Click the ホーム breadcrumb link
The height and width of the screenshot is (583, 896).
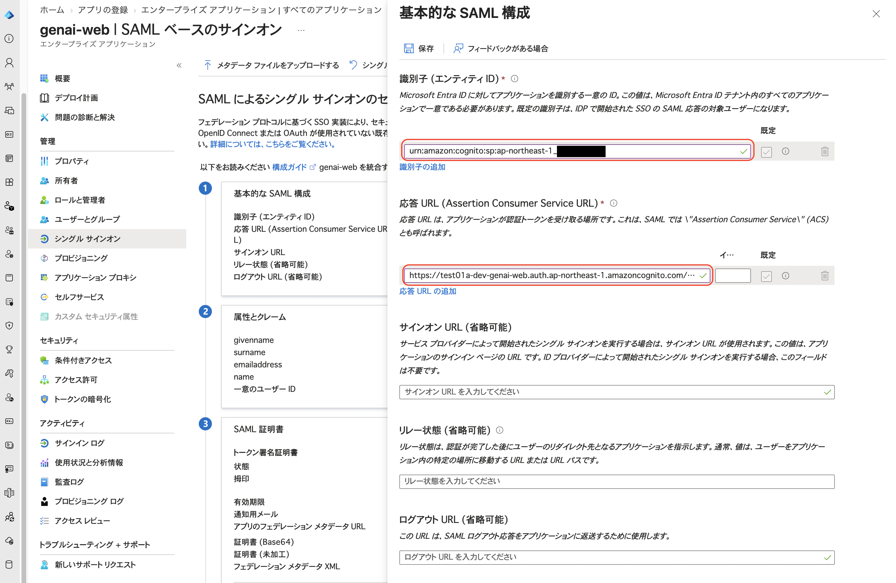pos(52,10)
